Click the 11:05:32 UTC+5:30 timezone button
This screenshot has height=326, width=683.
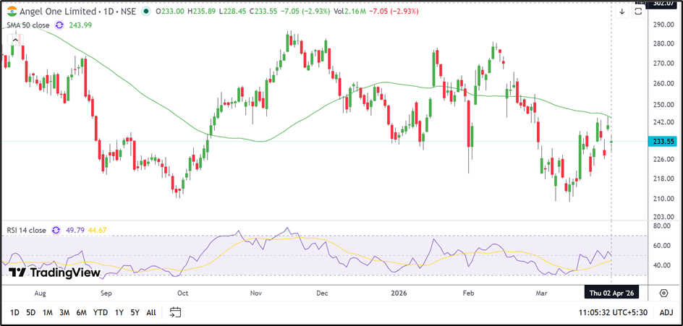pos(613,312)
